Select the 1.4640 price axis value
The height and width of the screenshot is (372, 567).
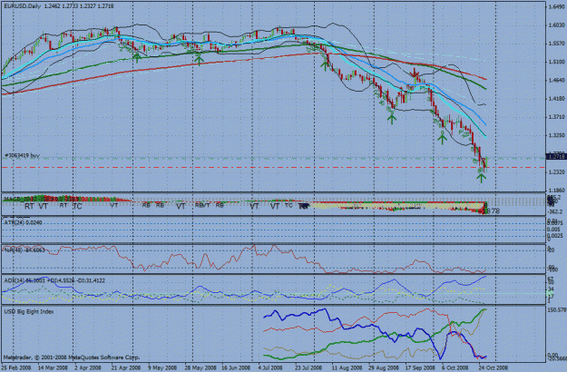556,80
